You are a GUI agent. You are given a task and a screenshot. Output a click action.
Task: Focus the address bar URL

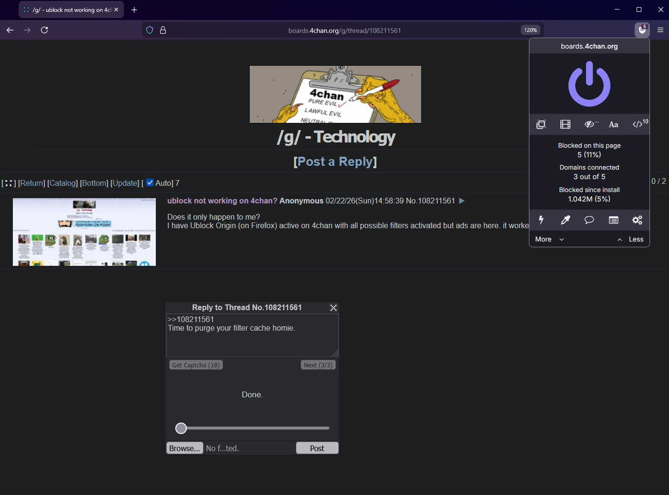(x=345, y=30)
